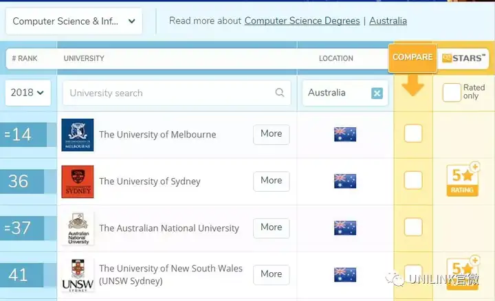The height and width of the screenshot is (301, 495).
Task: Open The University of Melbourne link
Action: coord(157,135)
